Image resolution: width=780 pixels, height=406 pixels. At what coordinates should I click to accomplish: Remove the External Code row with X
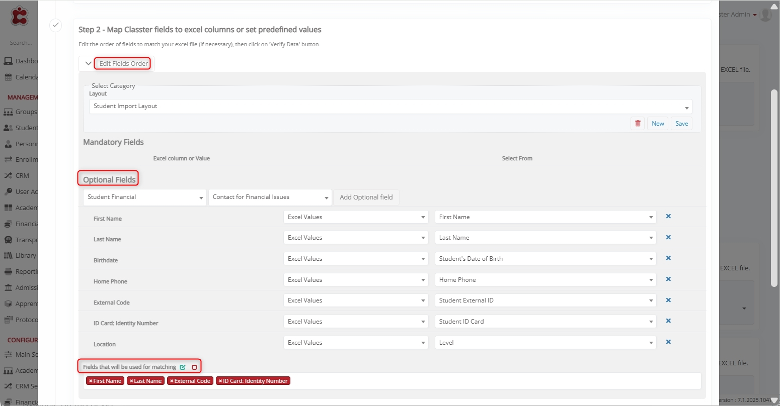tap(668, 300)
